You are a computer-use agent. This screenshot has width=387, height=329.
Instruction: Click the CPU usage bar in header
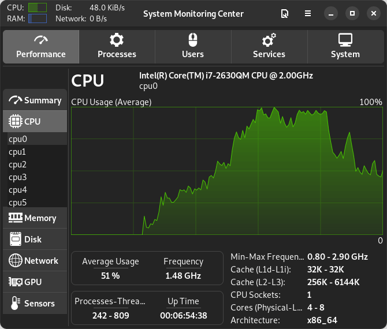click(x=38, y=8)
